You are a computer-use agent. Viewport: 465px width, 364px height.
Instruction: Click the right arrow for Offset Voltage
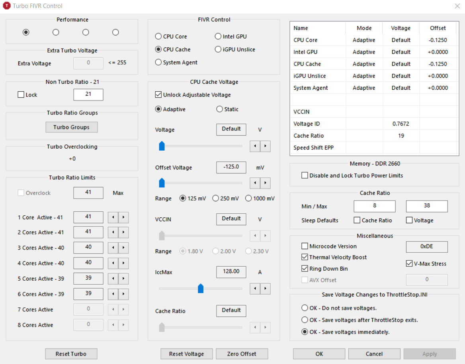266,183
